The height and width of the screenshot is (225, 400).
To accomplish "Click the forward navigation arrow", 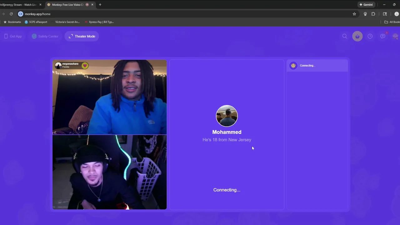I will pos(3,14).
